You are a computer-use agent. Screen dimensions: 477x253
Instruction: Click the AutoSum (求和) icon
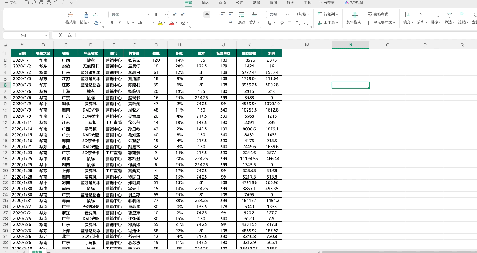coord(422,15)
